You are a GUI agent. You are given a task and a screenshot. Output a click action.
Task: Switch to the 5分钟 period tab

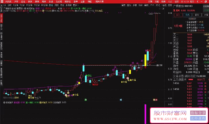[x=22, y=5]
